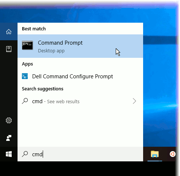Open the Feedback person icon in the sidebar
This screenshot has width=180, height=176.
click(9, 138)
